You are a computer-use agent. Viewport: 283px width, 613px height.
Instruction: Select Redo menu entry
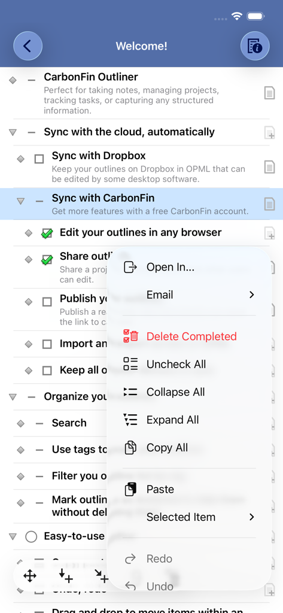coord(189,559)
